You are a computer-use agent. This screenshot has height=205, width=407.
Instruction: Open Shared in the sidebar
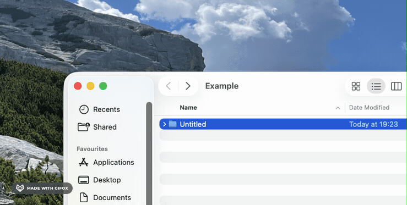[x=105, y=127]
